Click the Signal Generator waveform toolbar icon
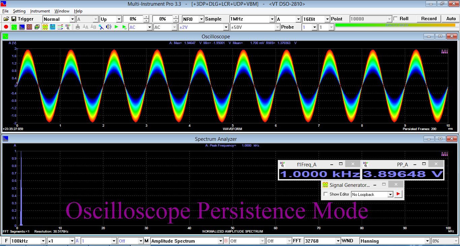The height and width of the screenshot is (246, 460). (45, 27)
